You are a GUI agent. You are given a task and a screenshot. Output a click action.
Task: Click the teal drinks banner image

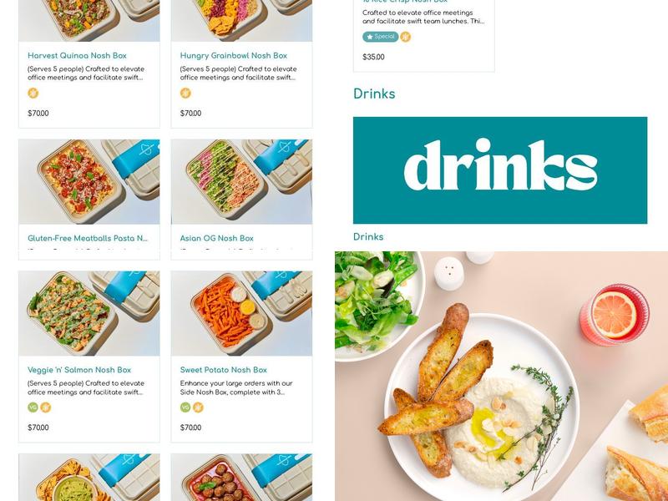pos(500,170)
